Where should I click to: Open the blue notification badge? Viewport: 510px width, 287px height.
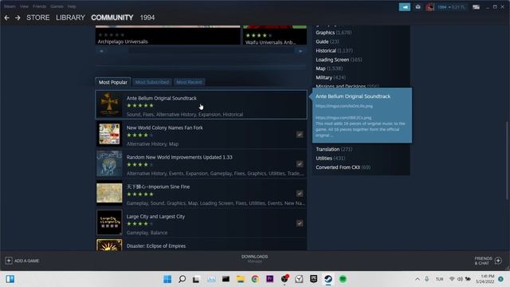click(x=501, y=279)
